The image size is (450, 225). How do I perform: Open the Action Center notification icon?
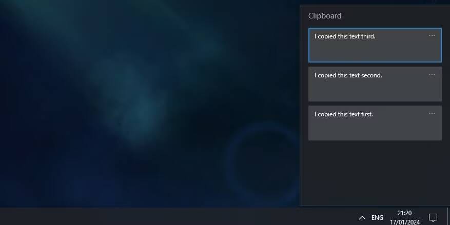coord(433,217)
